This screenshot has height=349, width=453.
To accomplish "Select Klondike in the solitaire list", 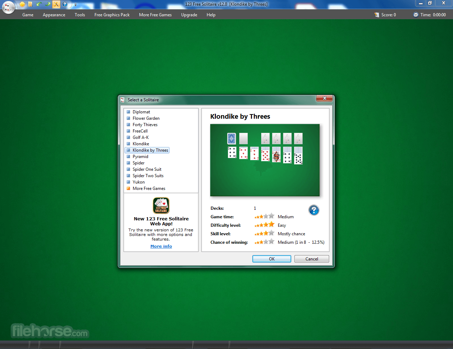I will click(x=141, y=144).
